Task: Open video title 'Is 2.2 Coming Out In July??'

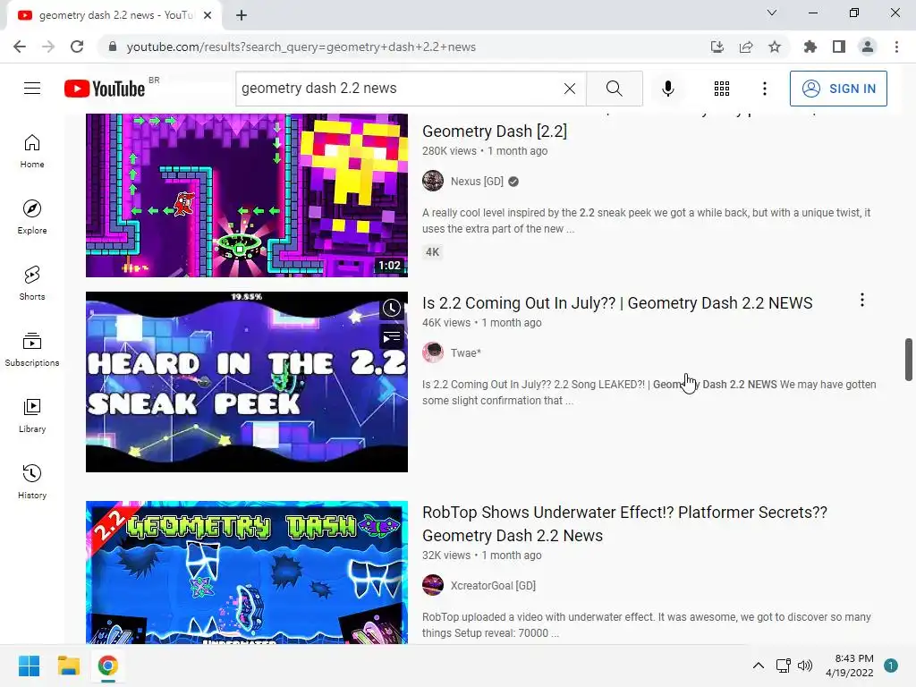Action: pyautogui.click(x=617, y=303)
